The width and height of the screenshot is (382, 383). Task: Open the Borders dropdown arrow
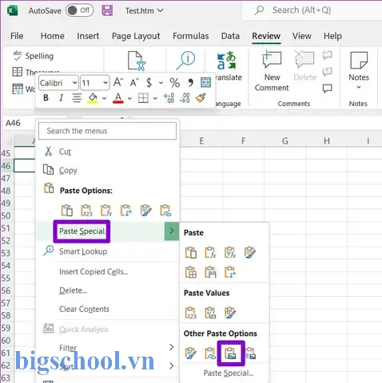point(155,99)
